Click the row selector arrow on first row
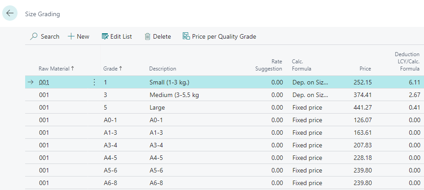Image resolution: width=424 pixels, height=190 pixels. click(31, 82)
